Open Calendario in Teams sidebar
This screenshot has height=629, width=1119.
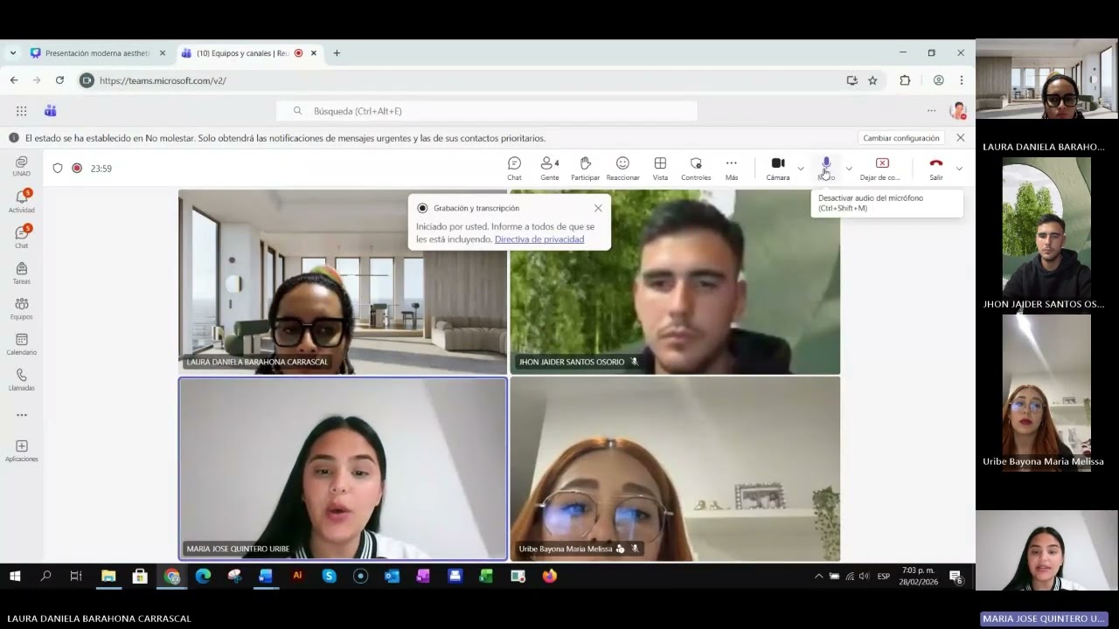[x=22, y=344]
